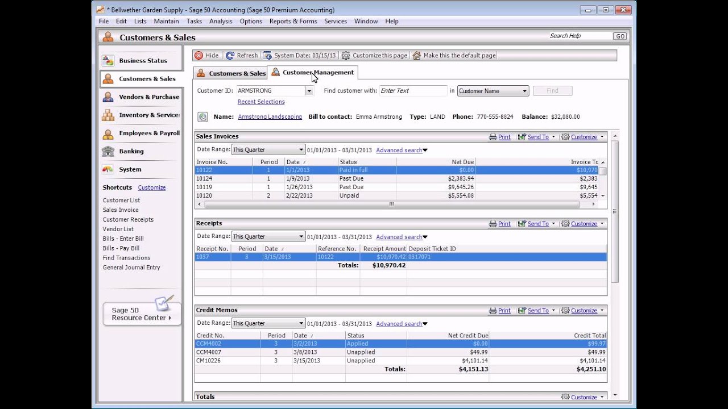728x409 pixels.
Task: Sort invoices by Status column header
Action: click(367, 162)
